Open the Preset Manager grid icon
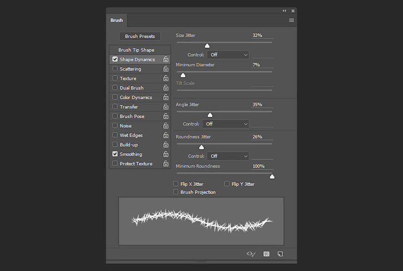403x271 pixels. 266,254
